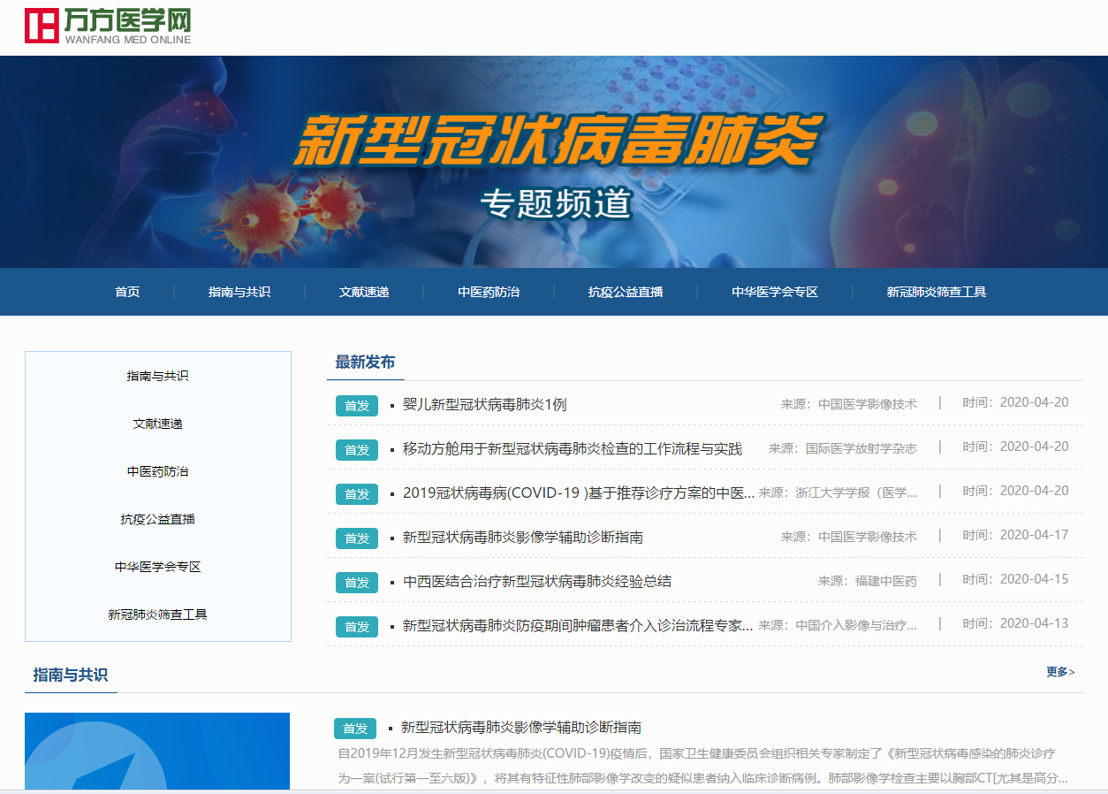Image resolution: width=1108 pixels, height=794 pixels.
Task: Open article 移动方舱用于新型冠状病毒肺炎检查的工作流程与实践
Action: point(572,448)
